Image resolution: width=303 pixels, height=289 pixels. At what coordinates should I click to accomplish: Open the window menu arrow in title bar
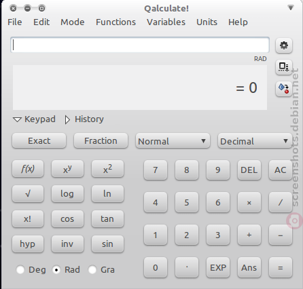(291, 8)
